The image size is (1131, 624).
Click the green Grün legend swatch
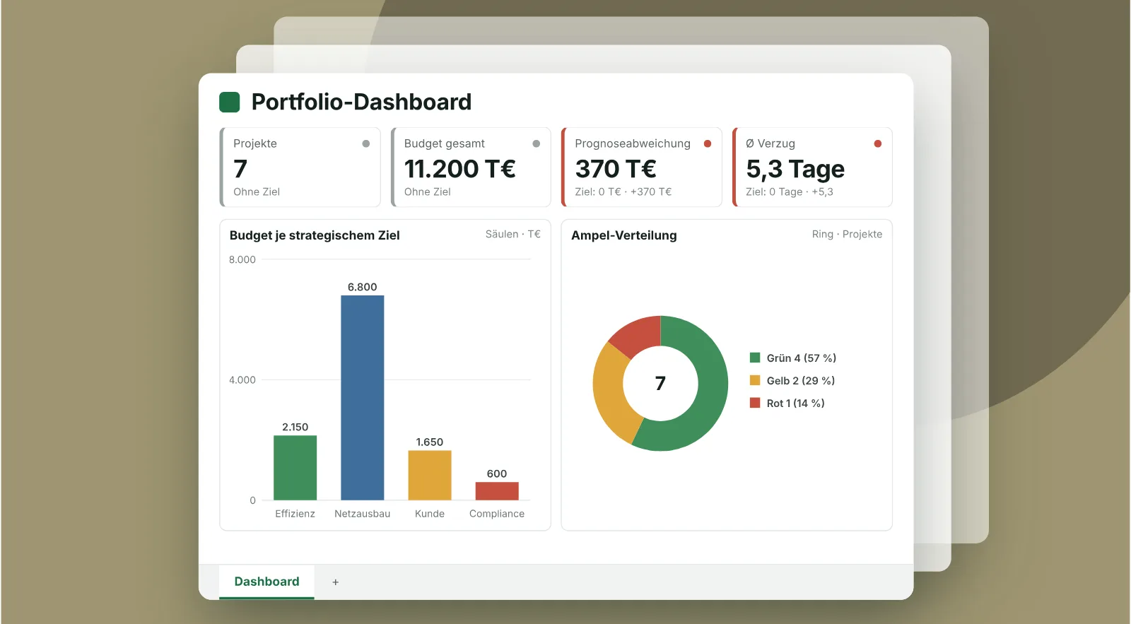pyautogui.click(x=755, y=358)
